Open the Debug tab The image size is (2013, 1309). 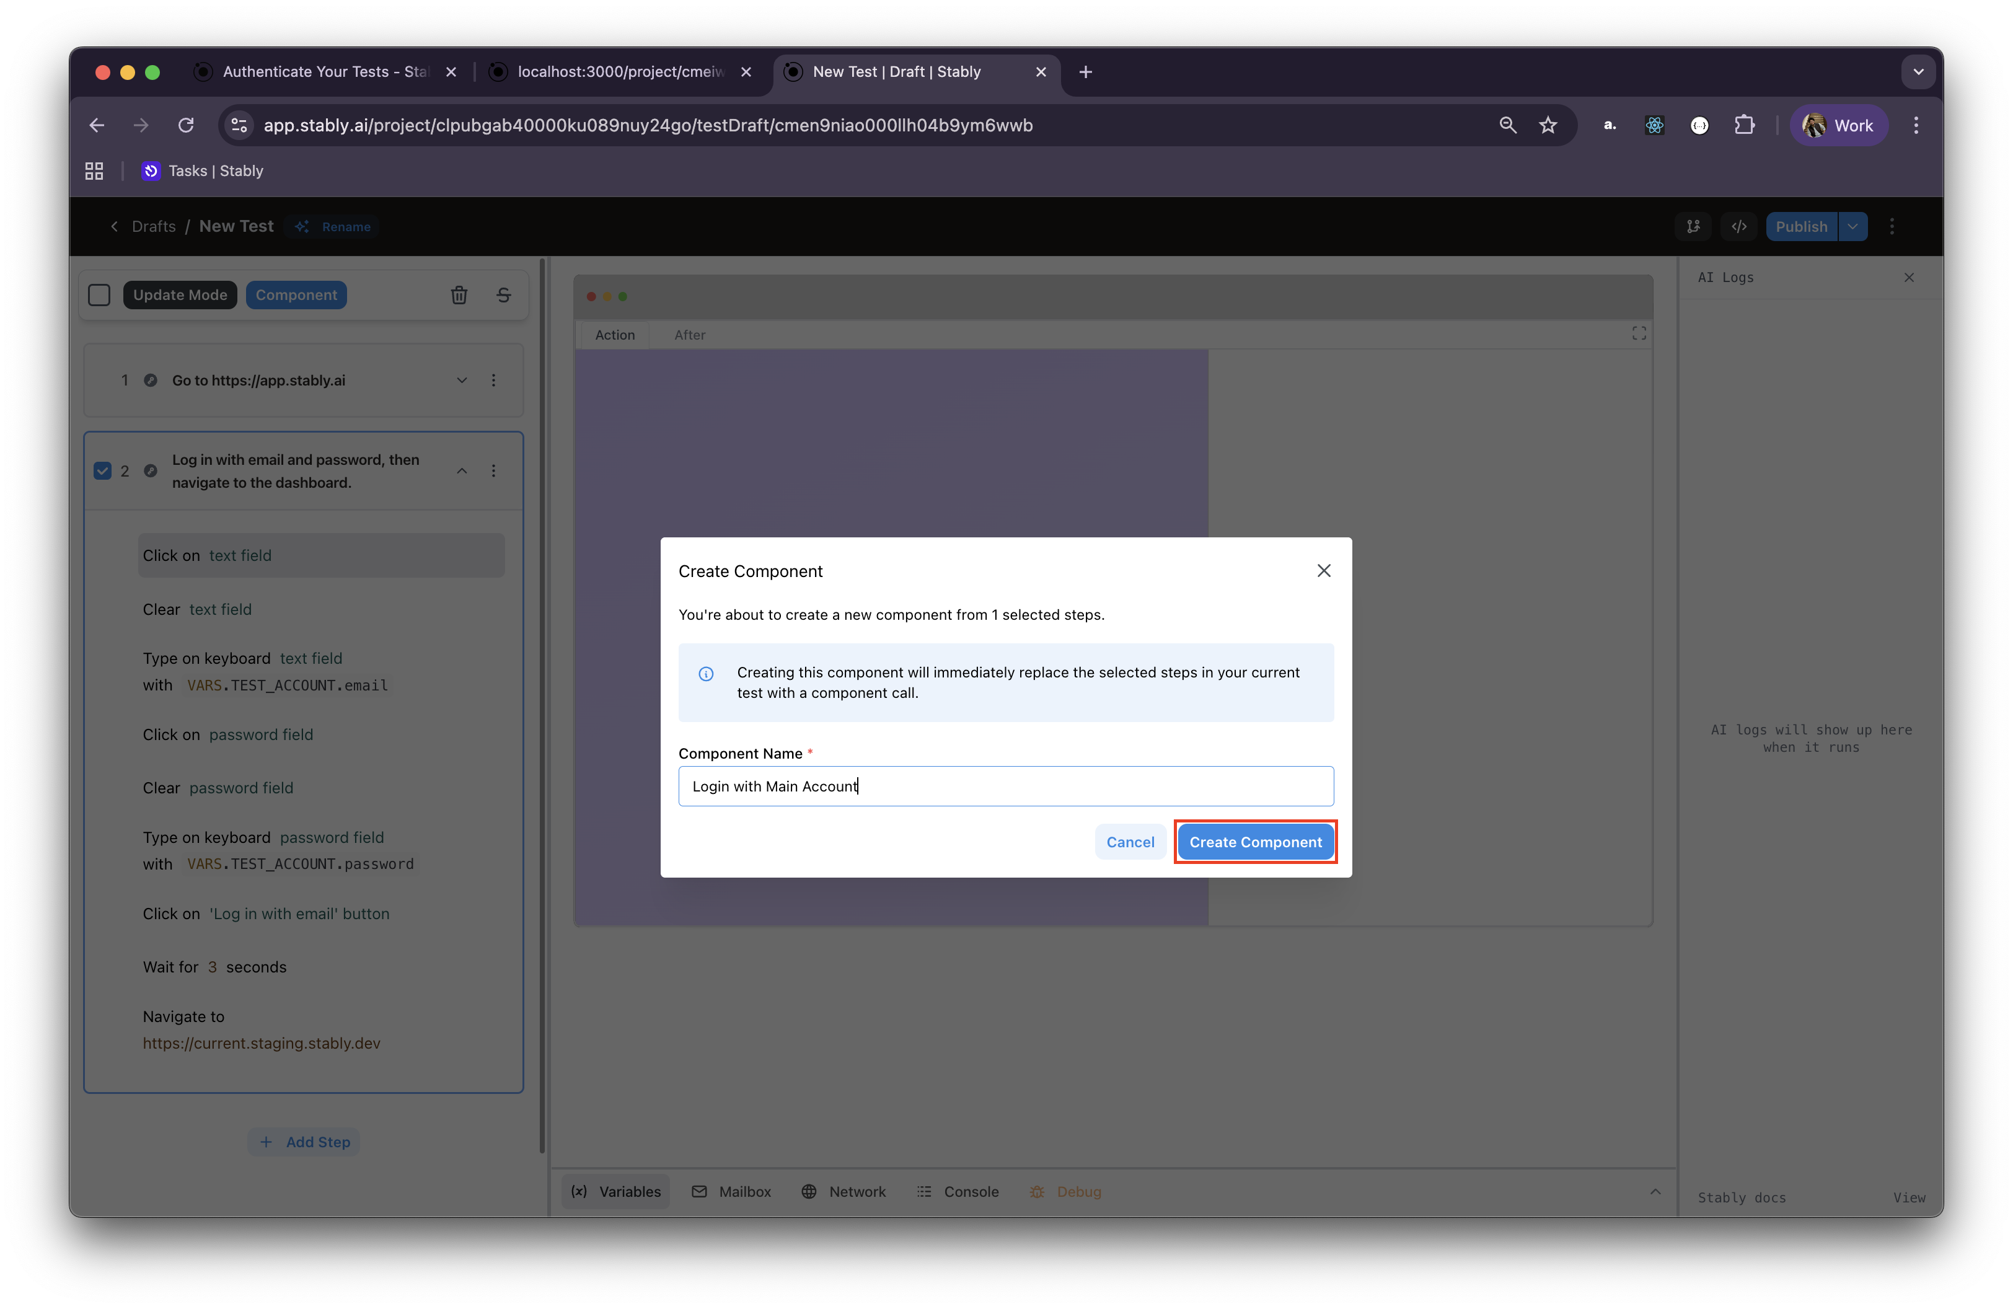tap(1065, 1191)
